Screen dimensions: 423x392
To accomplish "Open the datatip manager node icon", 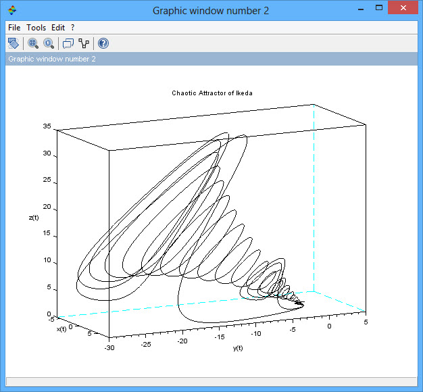I will [84, 43].
